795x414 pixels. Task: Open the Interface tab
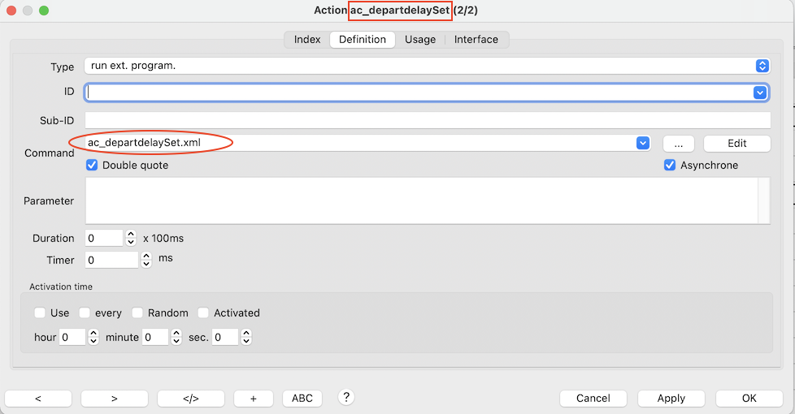476,39
